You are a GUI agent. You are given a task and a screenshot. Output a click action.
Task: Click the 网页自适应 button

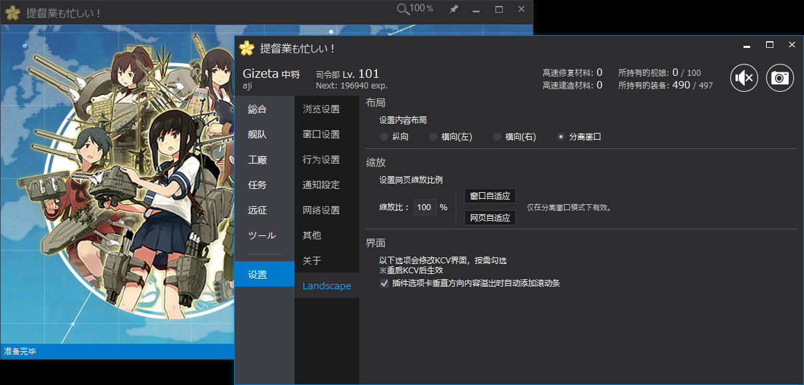pos(489,217)
